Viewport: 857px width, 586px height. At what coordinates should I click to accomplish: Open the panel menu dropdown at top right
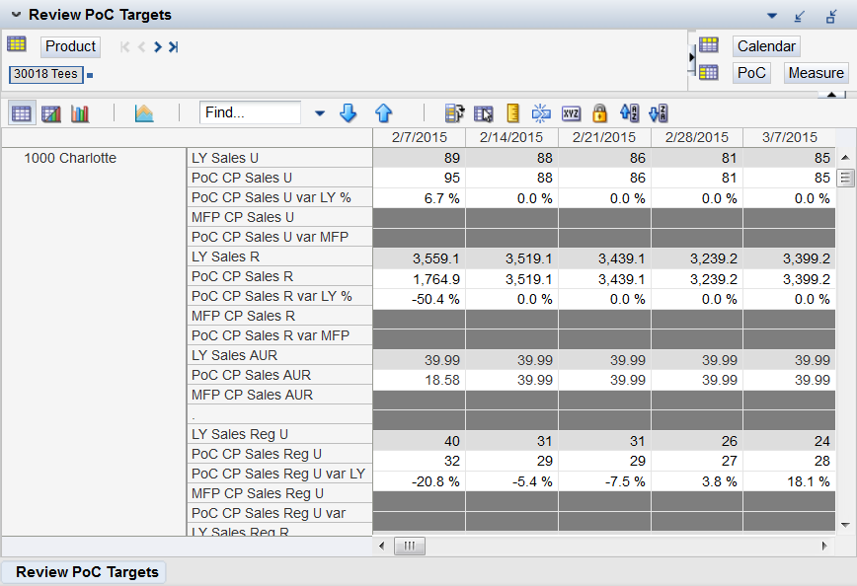point(772,16)
